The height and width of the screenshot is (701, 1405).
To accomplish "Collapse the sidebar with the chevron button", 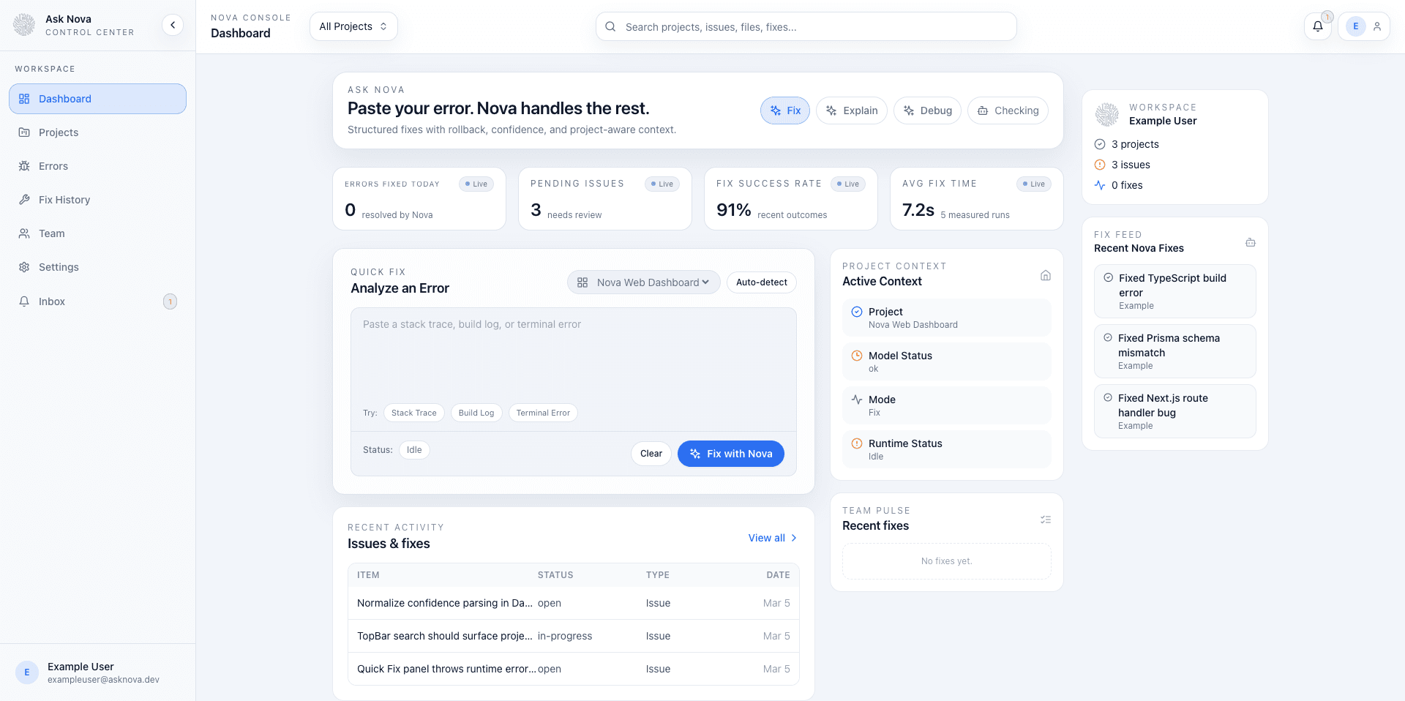I will [x=173, y=24].
